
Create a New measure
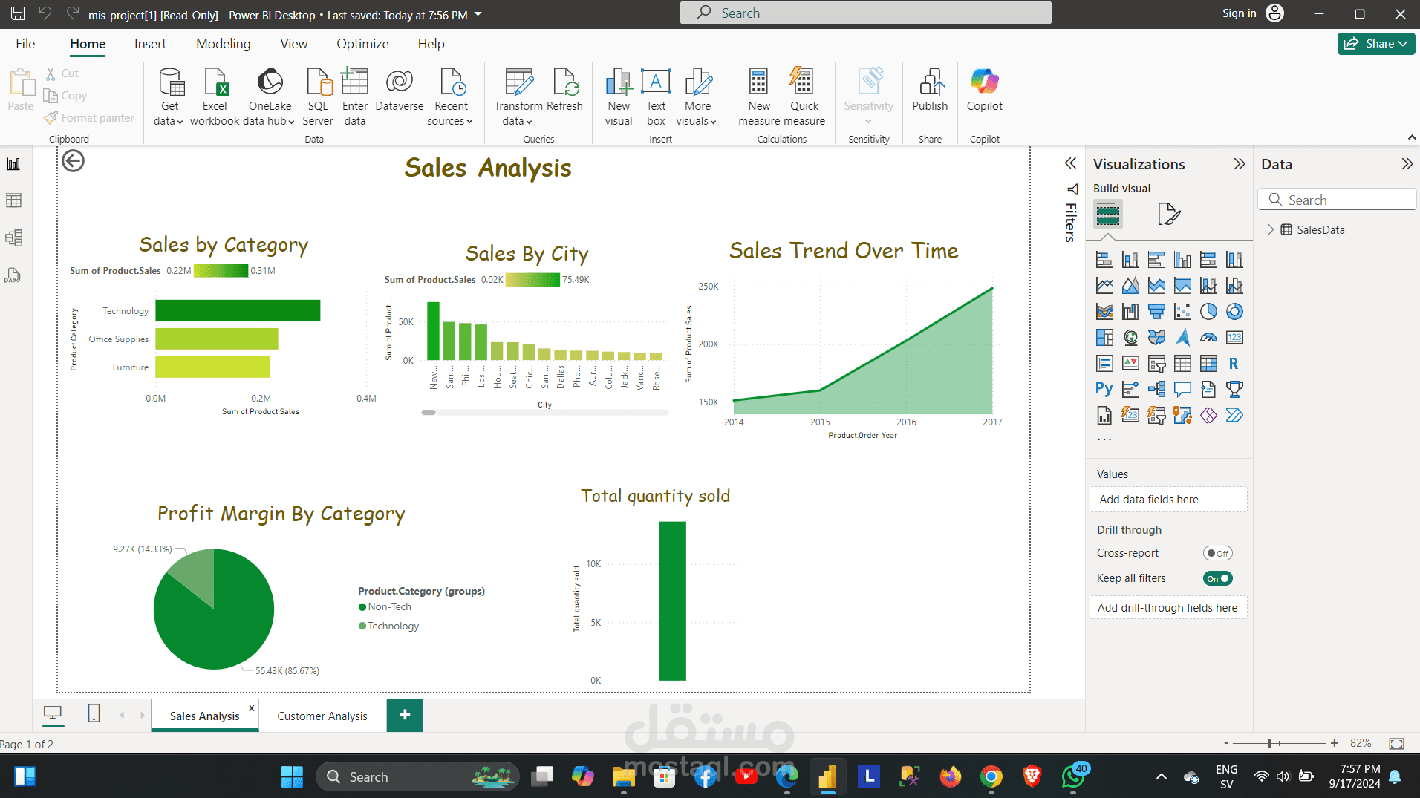(x=759, y=97)
